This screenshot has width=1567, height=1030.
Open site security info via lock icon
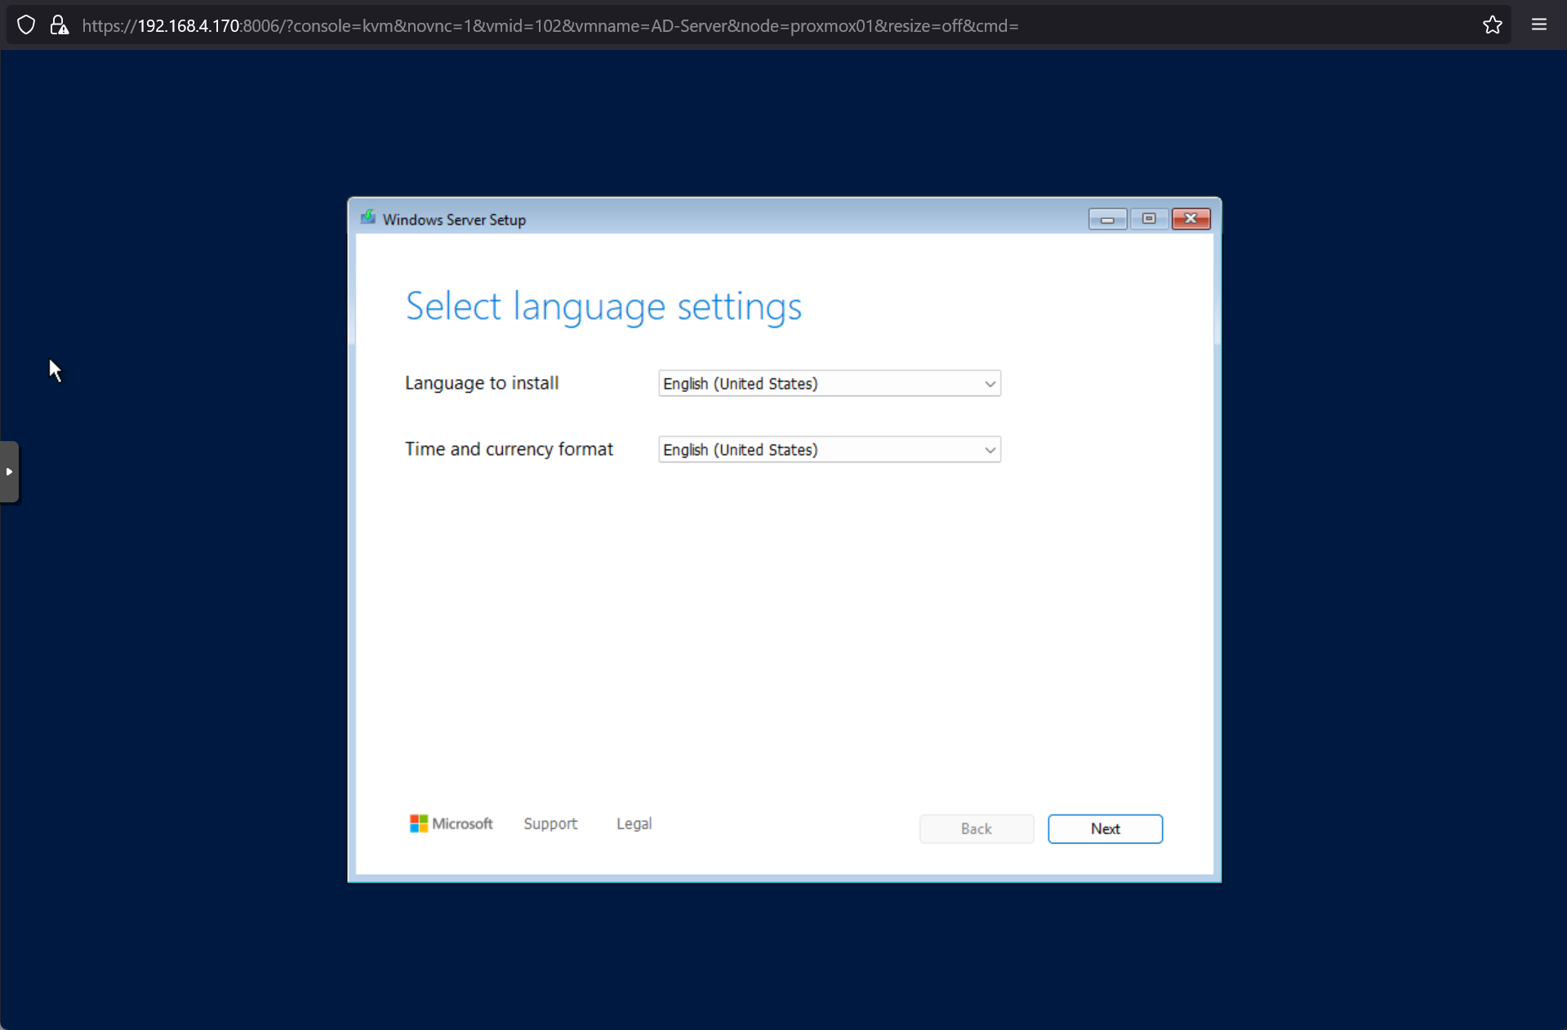(59, 25)
